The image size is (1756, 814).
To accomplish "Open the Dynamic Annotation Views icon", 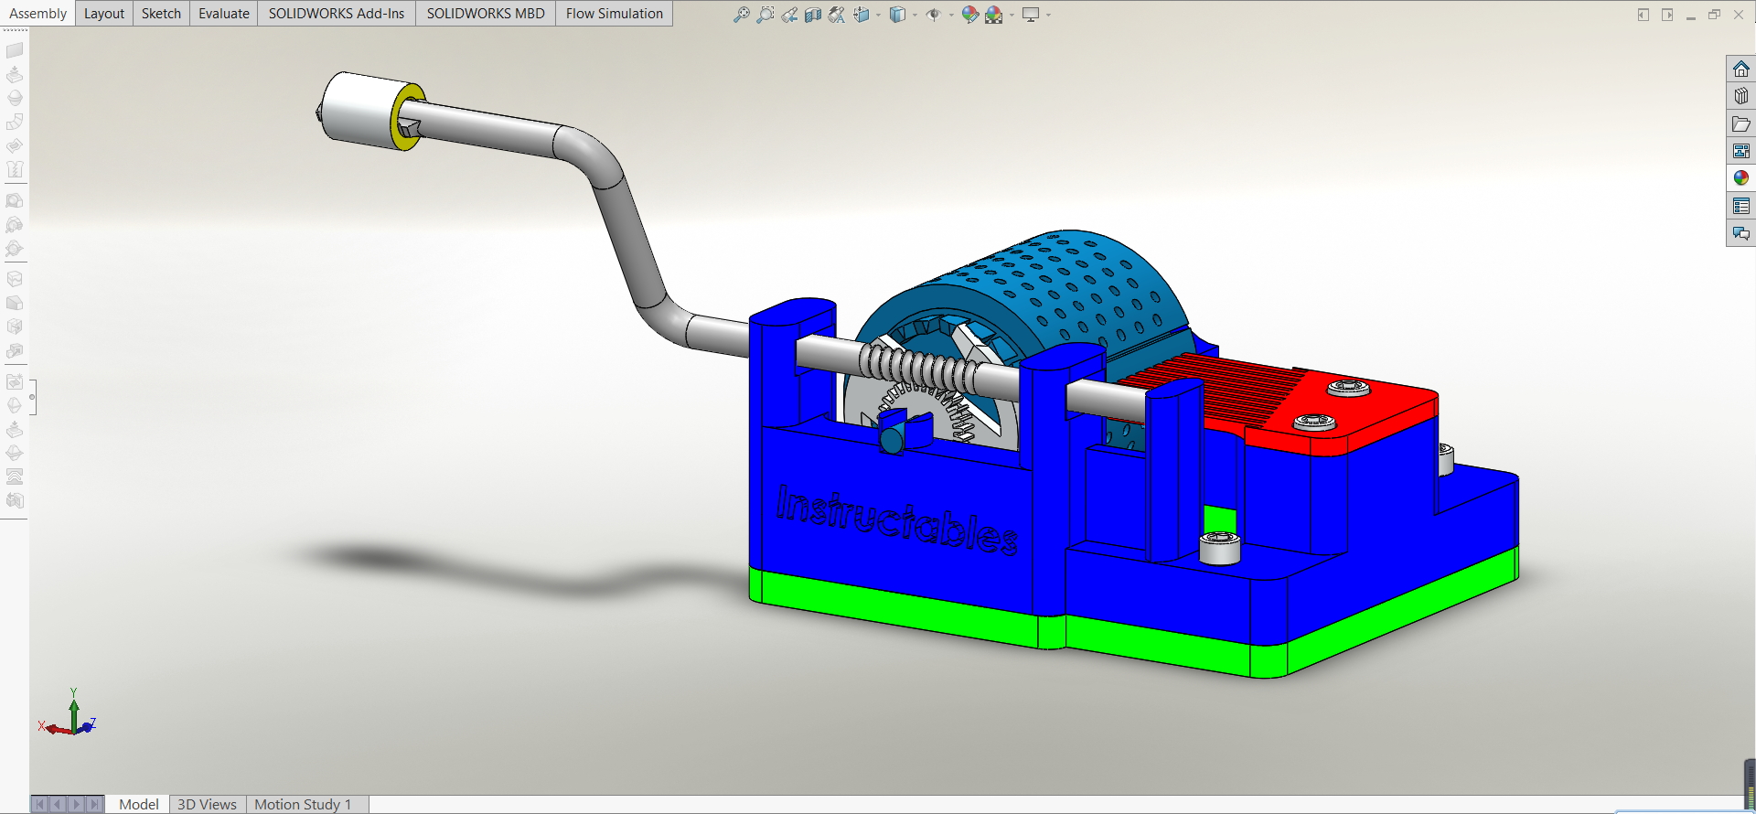I will tap(836, 15).
